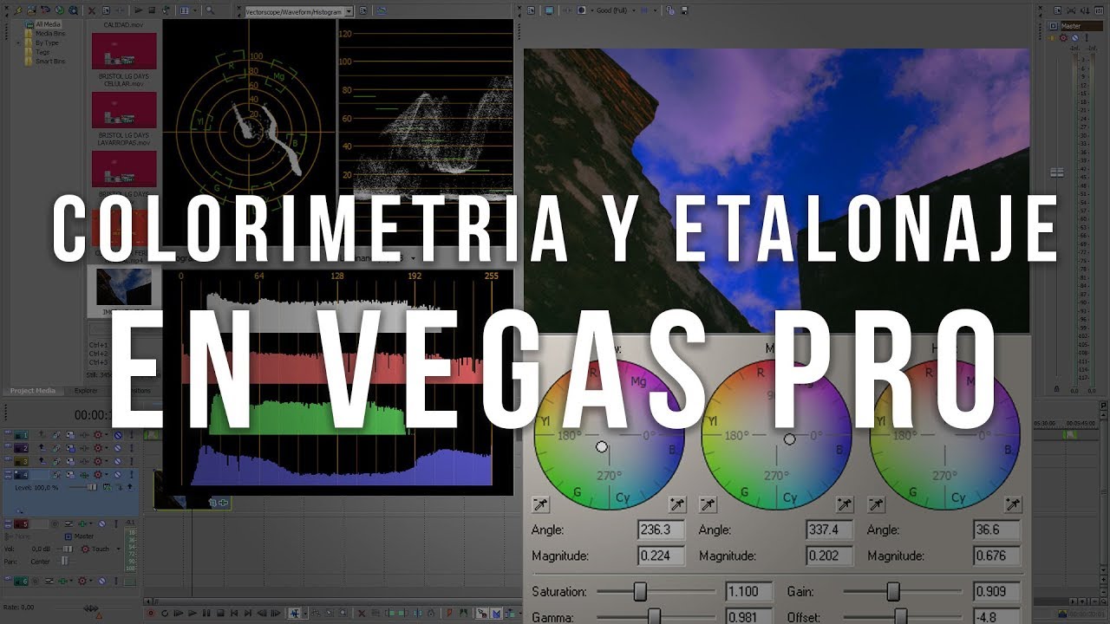This screenshot has height=624, width=1110.
Task: Click the high wheel Angle field 36.6
Action: coord(996,530)
